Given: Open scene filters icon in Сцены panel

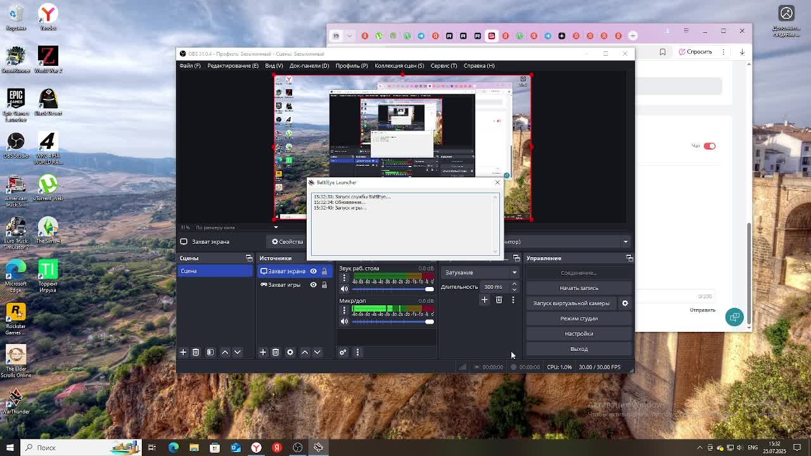Looking at the screenshot, I should coord(210,352).
